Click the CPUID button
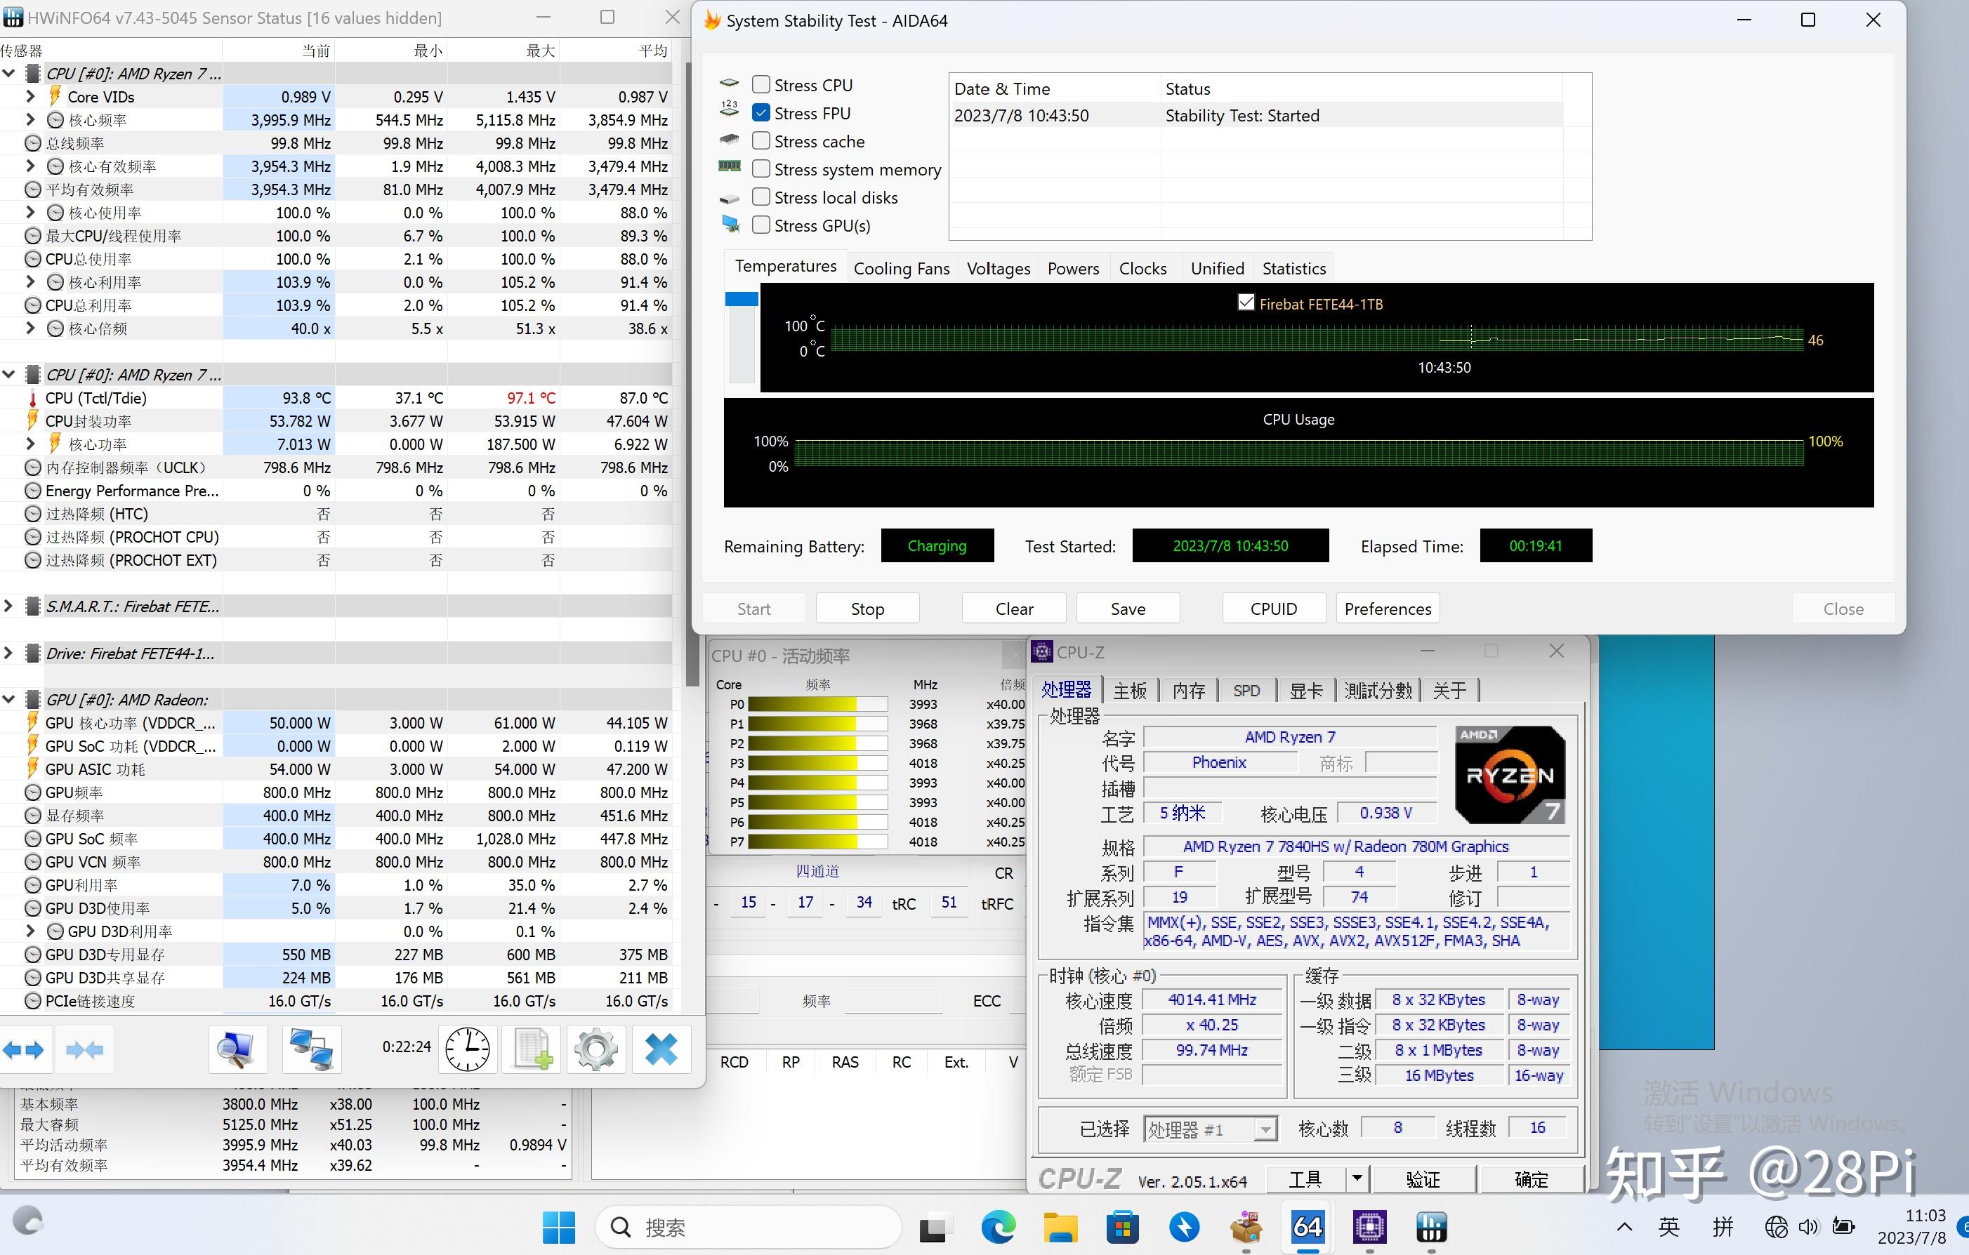The width and height of the screenshot is (1969, 1255). [1273, 609]
